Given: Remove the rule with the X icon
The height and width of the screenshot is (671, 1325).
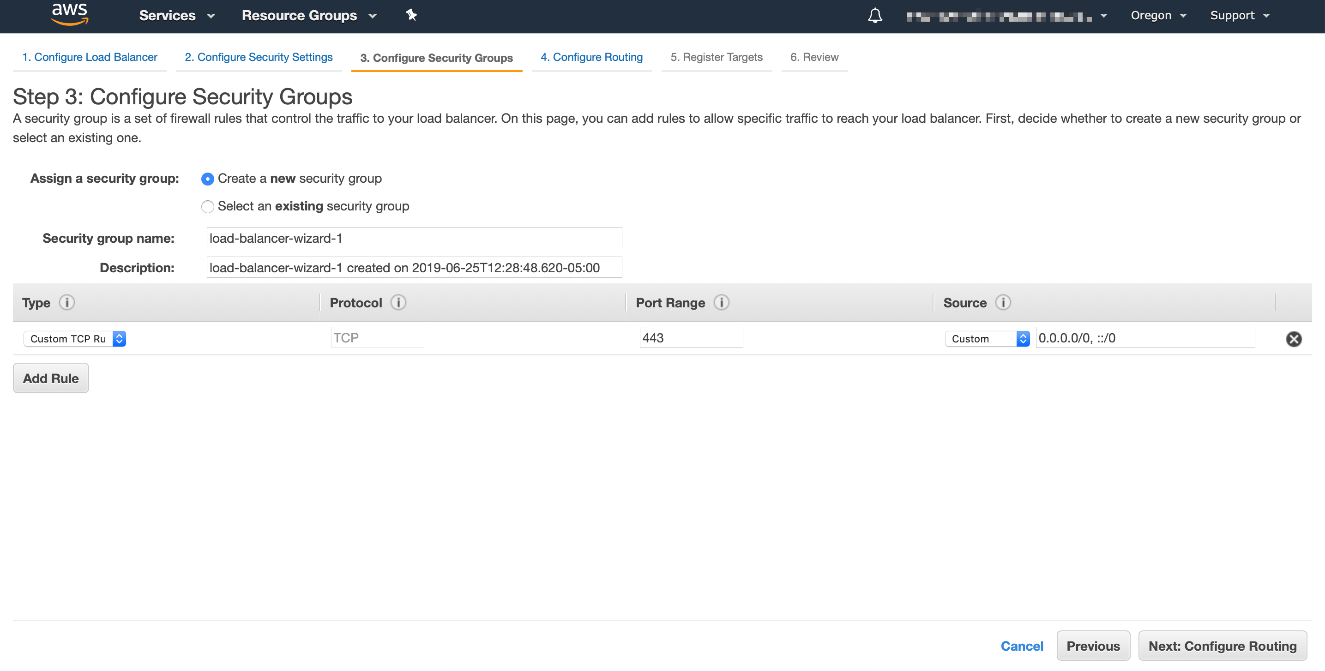Looking at the screenshot, I should pyautogui.click(x=1294, y=339).
